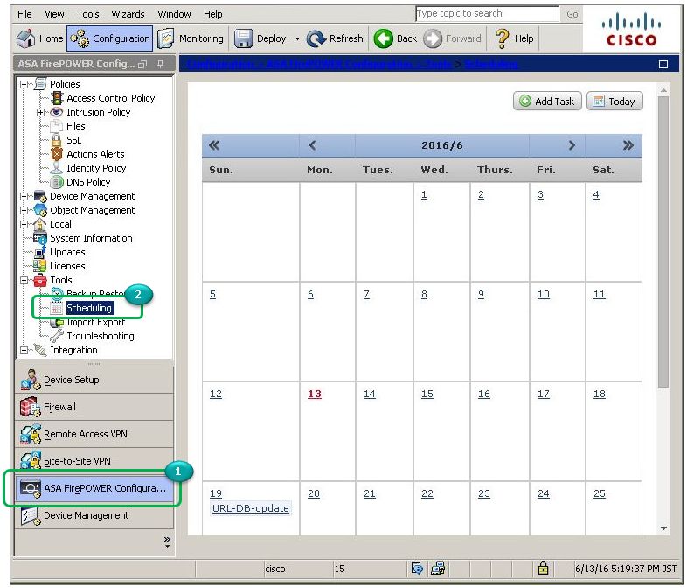Click the Deploy floppy disk icon

coord(243,38)
